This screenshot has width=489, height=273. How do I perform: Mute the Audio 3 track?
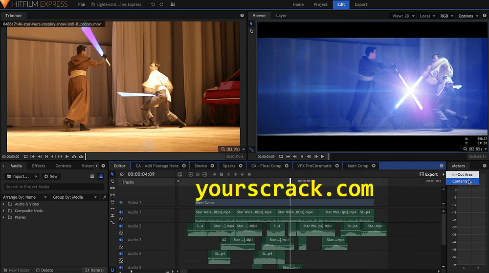pos(121,240)
